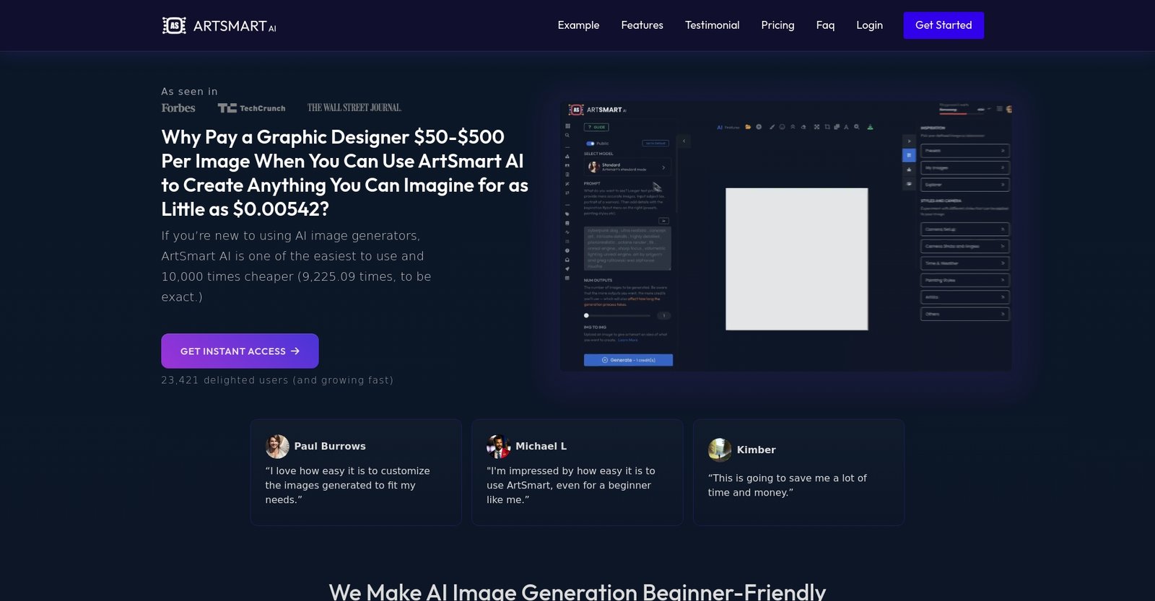Click the GUIDE button in app preview
The image size is (1155, 601).
(x=596, y=127)
